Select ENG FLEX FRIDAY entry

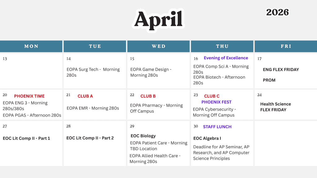(281, 70)
